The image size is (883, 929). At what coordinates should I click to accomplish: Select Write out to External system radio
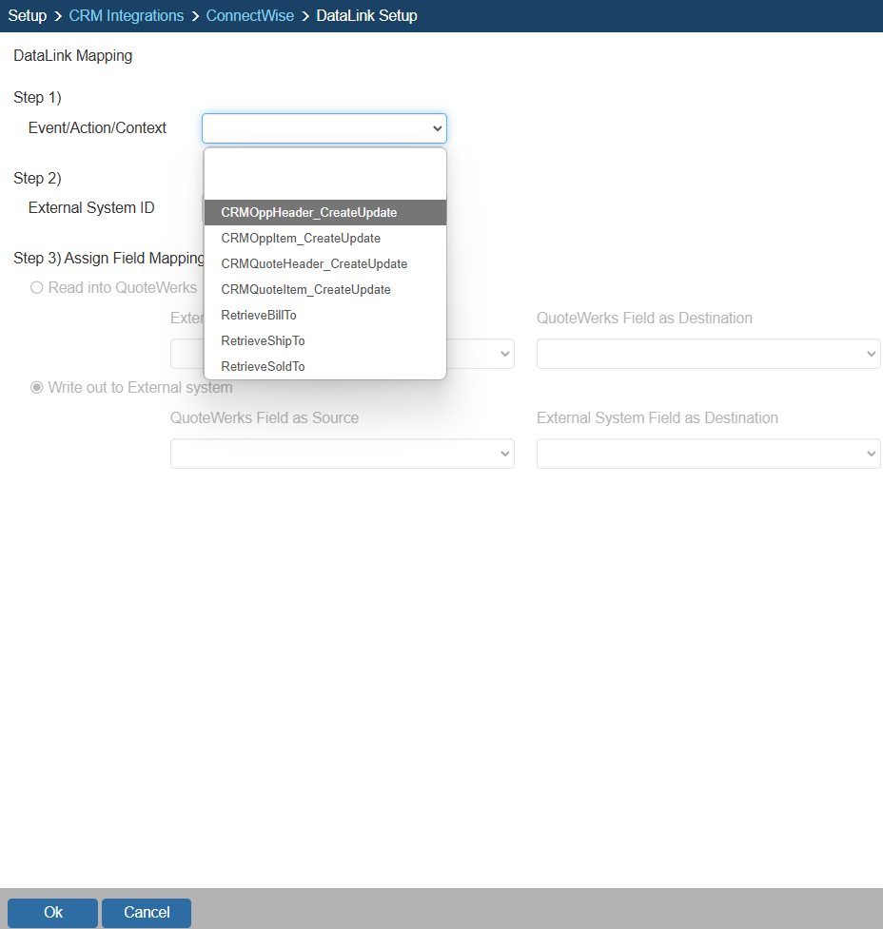tap(37, 387)
